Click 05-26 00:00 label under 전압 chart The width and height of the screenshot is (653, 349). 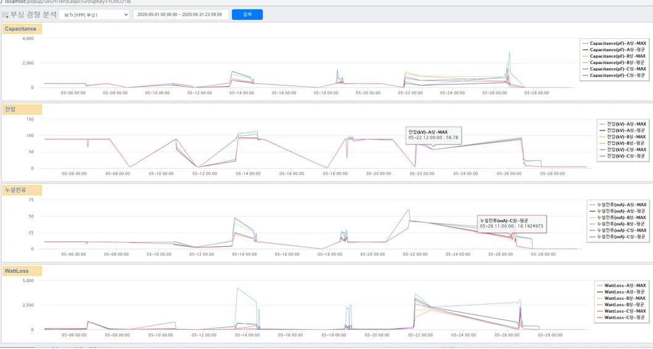click(x=509, y=174)
